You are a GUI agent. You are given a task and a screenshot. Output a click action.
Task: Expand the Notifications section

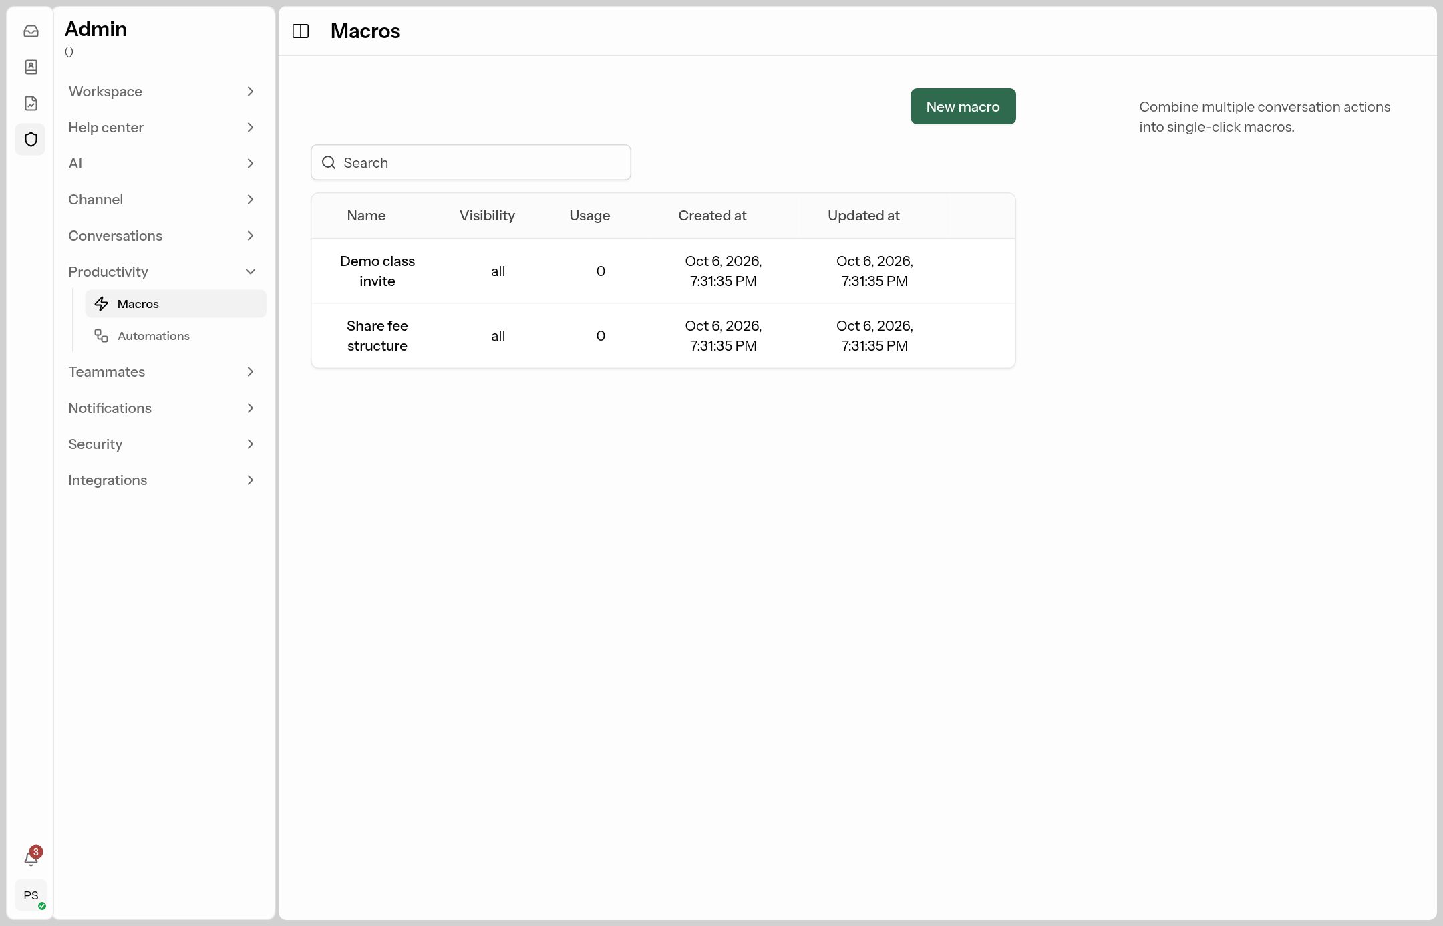pos(162,408)
